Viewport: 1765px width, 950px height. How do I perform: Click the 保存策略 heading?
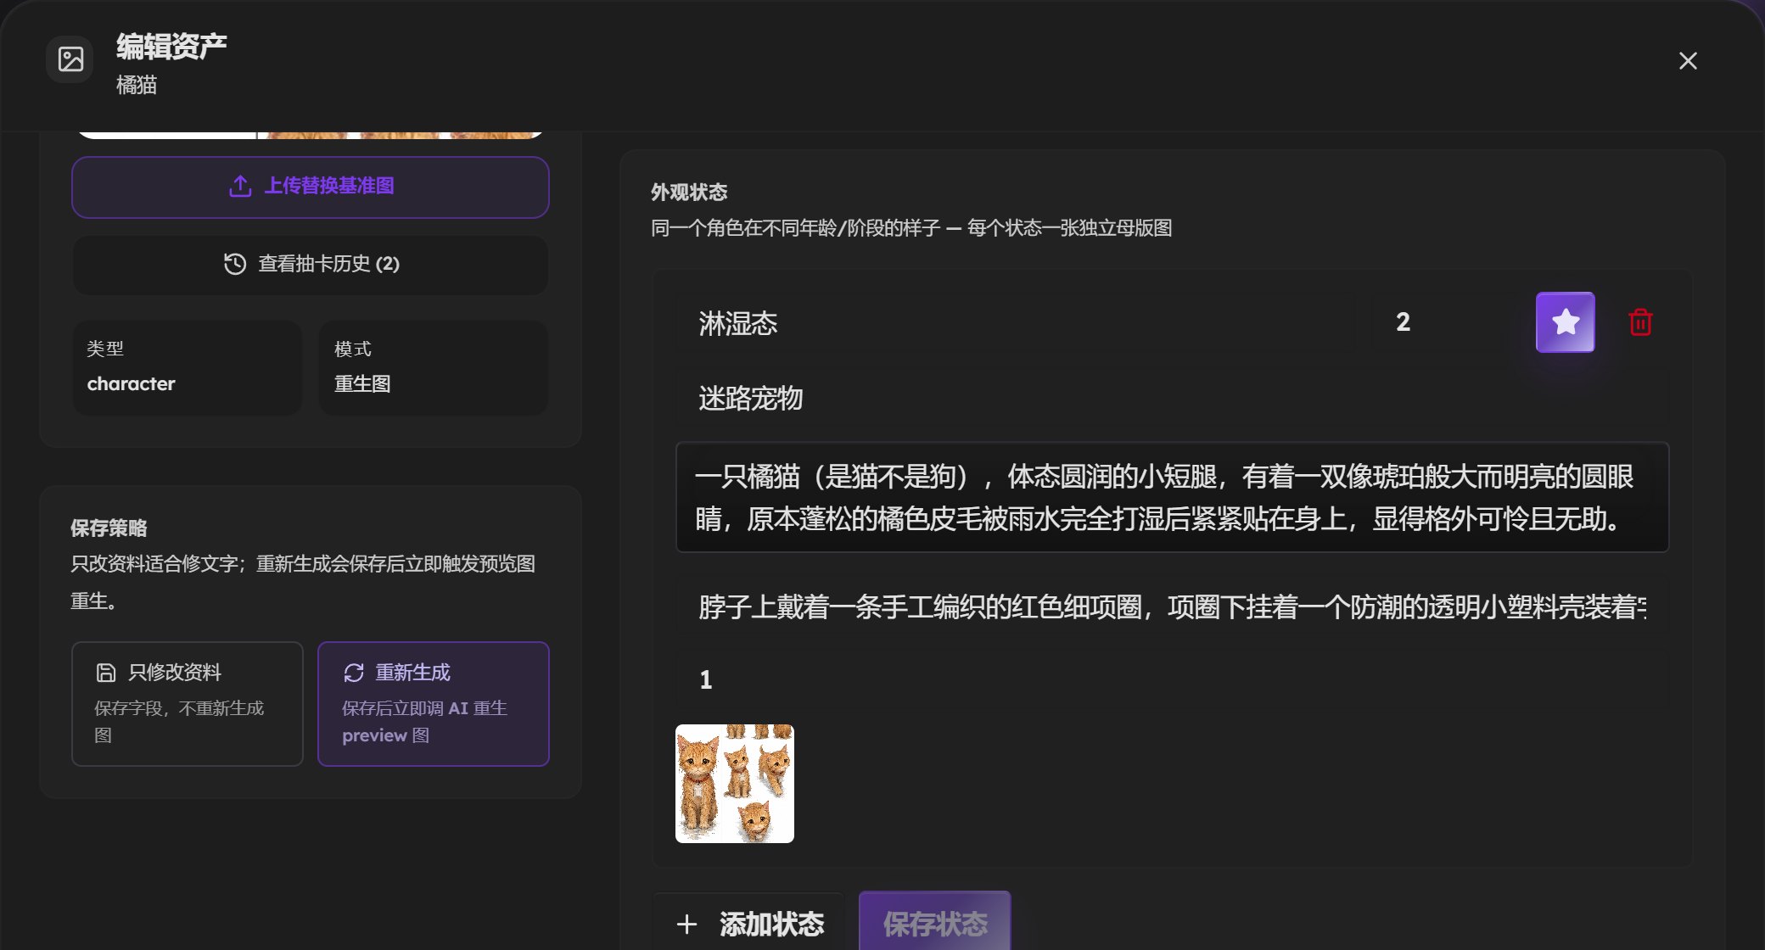109,528
